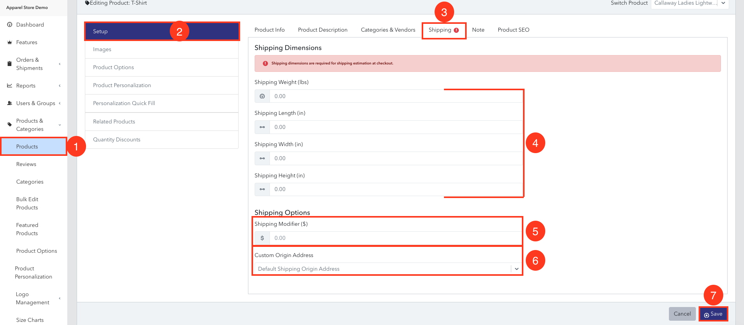Switch to the Product Description tab
This screenshot has height=325, width=744.
pyautogui.click(x=323, y=30)
